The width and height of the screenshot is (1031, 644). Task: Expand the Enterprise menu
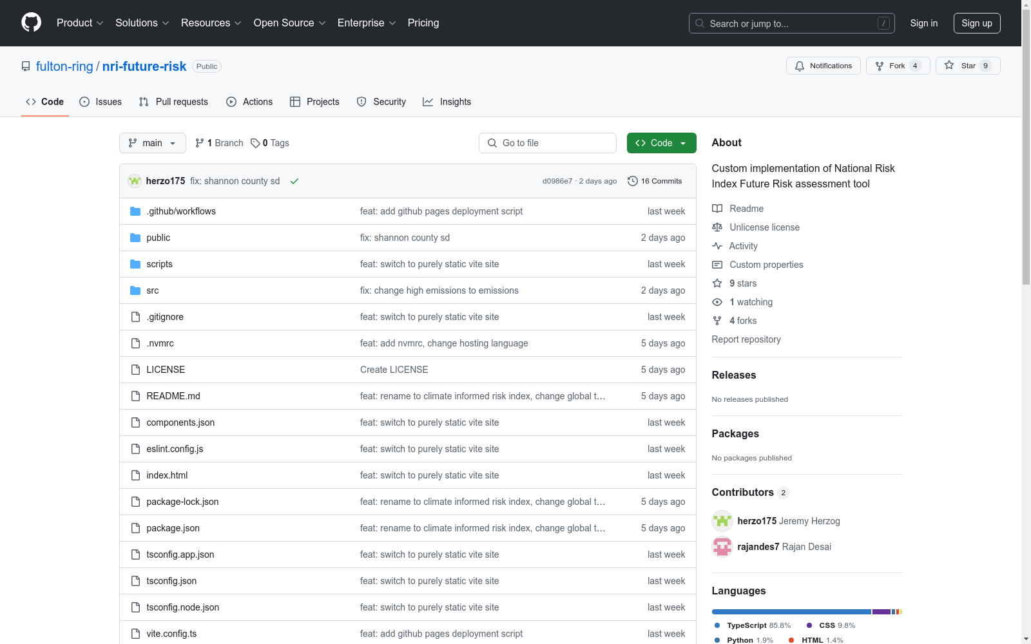(367, 23)
